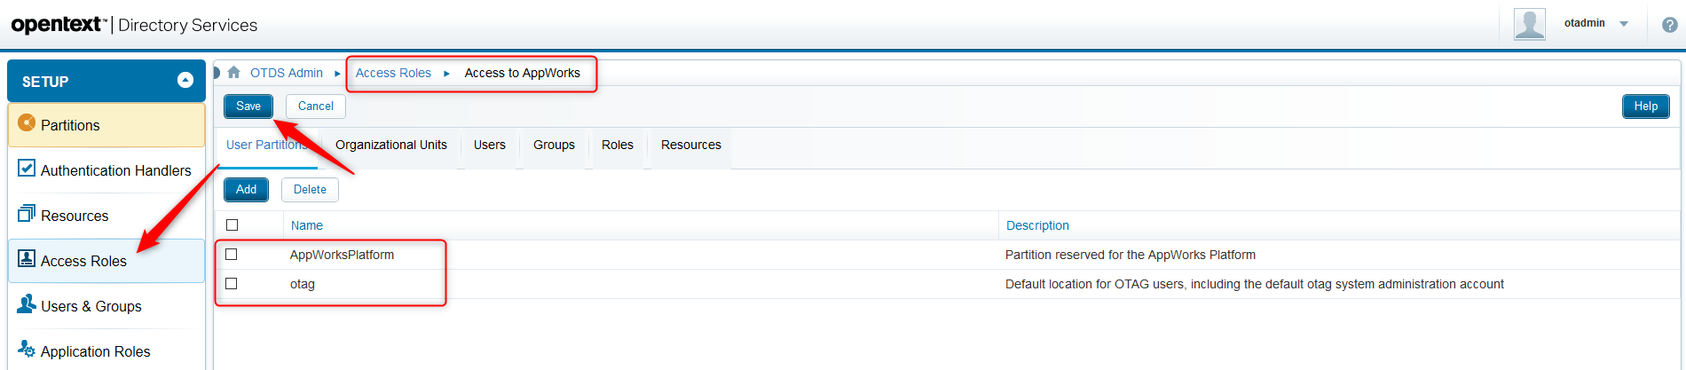Click the Access Roles breadcrumb link
Screen dimensions: 1686x370
[393, 73]
